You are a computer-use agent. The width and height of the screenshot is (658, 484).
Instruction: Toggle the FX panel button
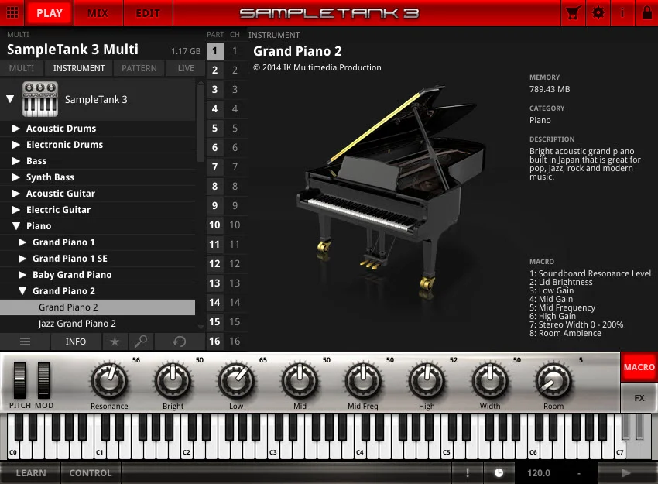(639, 397)
